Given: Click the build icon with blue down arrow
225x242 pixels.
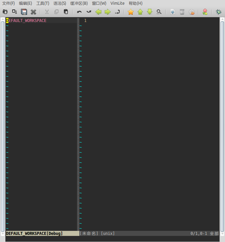Looking at the screenshot, I should point(173,12).
